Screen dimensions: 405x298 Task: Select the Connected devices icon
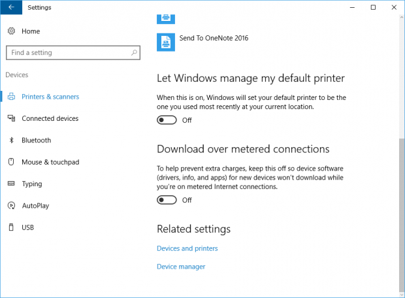click(x=11, y=118)
